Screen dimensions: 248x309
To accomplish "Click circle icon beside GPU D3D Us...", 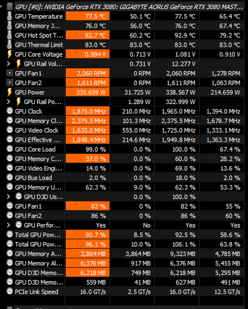I will coord(19,196).
